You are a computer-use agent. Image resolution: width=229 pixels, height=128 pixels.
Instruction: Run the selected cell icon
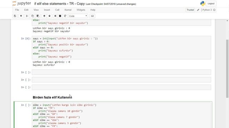[55, 16]
